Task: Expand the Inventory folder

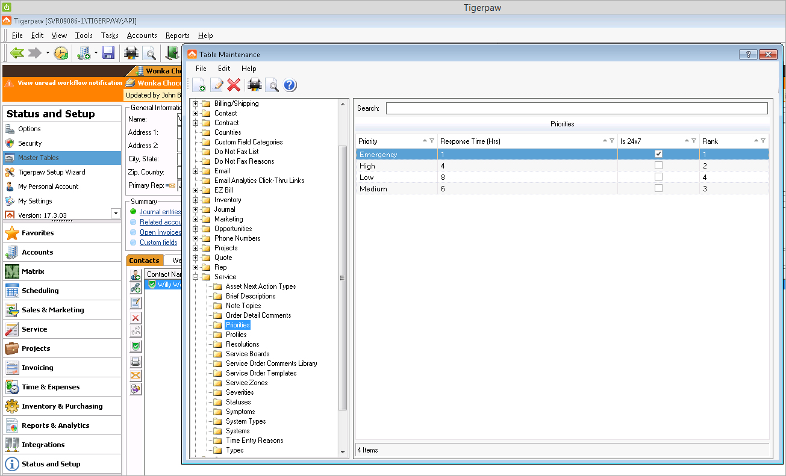Action: 195,199
